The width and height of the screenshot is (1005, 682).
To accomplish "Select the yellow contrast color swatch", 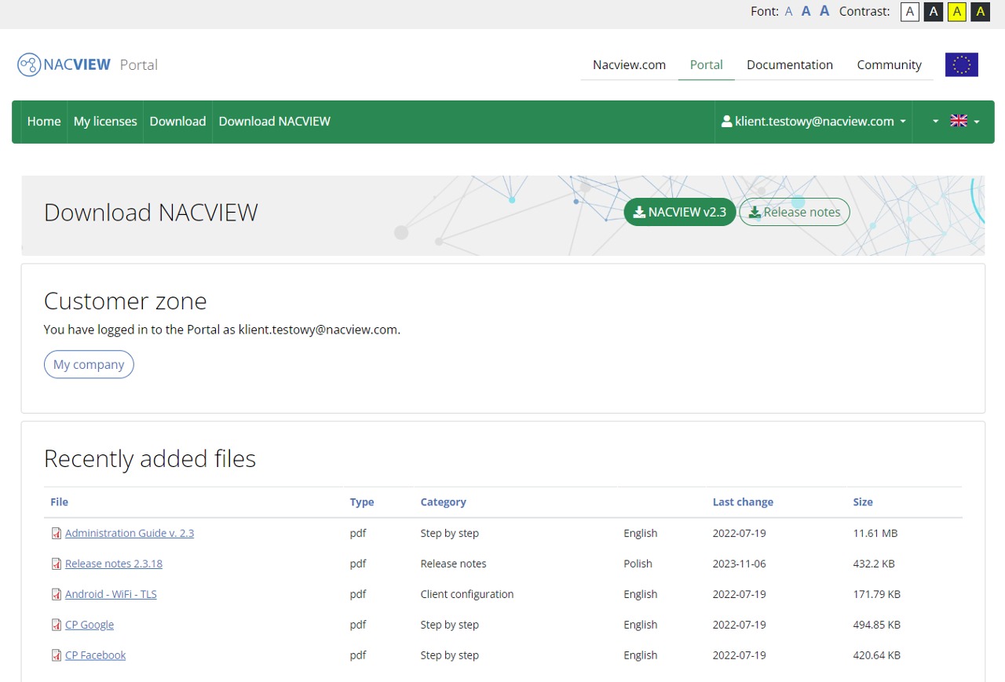I will (956, 12).
